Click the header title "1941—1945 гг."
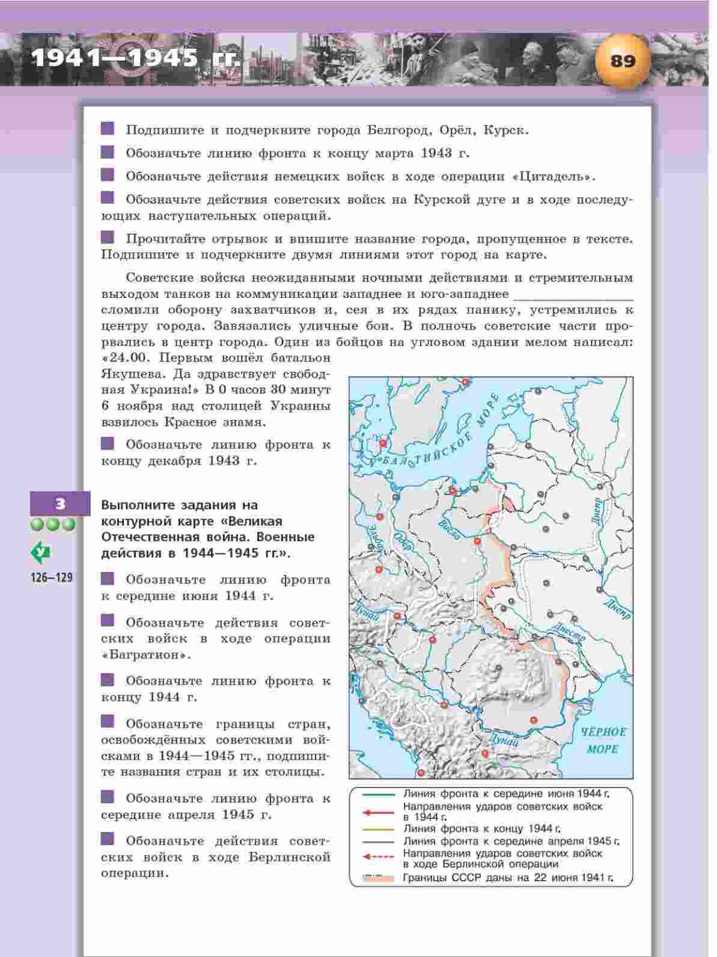 click(x=136, y=58)
